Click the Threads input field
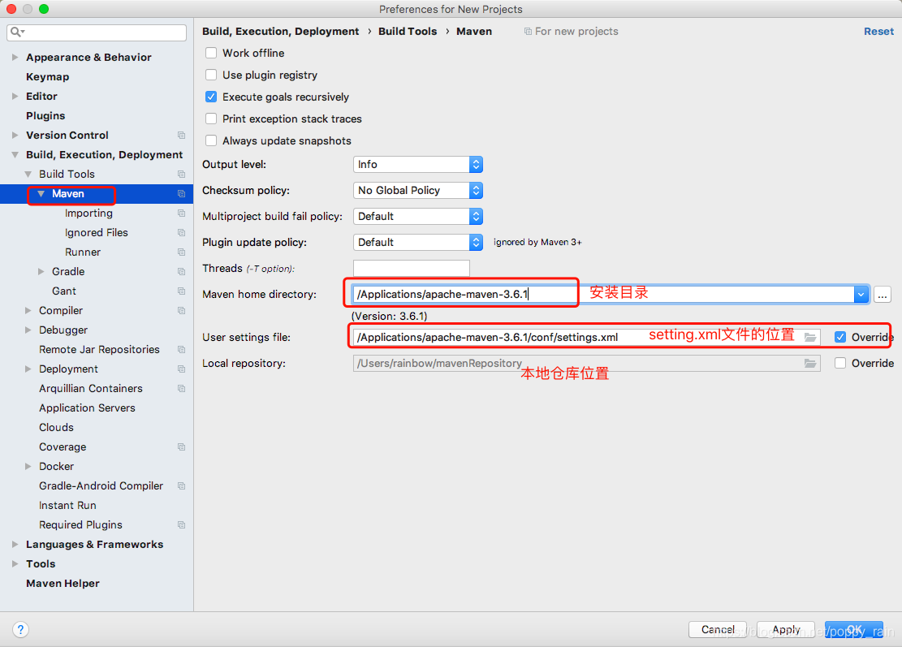The image size is (902, 647). point(412,269)
